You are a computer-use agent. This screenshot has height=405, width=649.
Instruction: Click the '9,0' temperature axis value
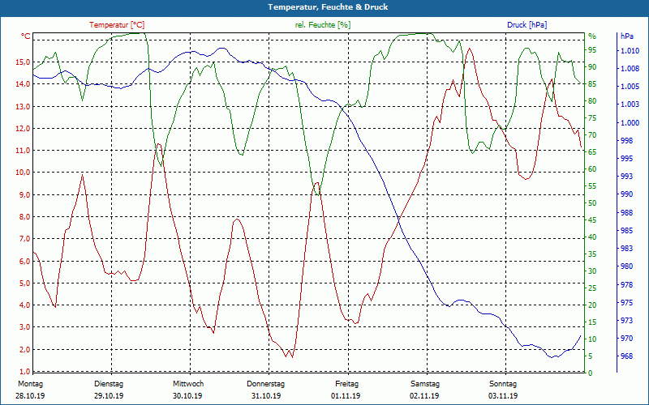pos(24,194)
